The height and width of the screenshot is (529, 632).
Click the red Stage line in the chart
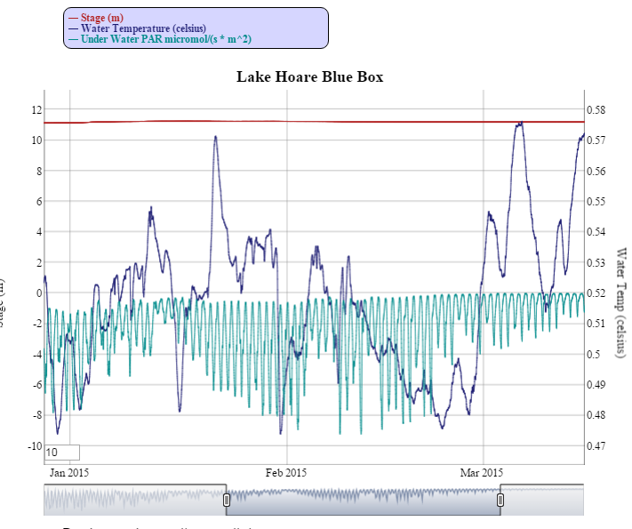(x=356, y=121)
